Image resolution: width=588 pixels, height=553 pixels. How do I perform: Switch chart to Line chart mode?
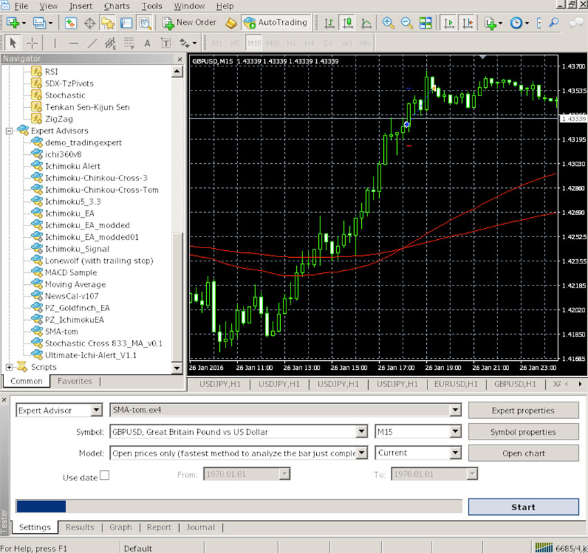pyautogui.click(x=365, y=22)
